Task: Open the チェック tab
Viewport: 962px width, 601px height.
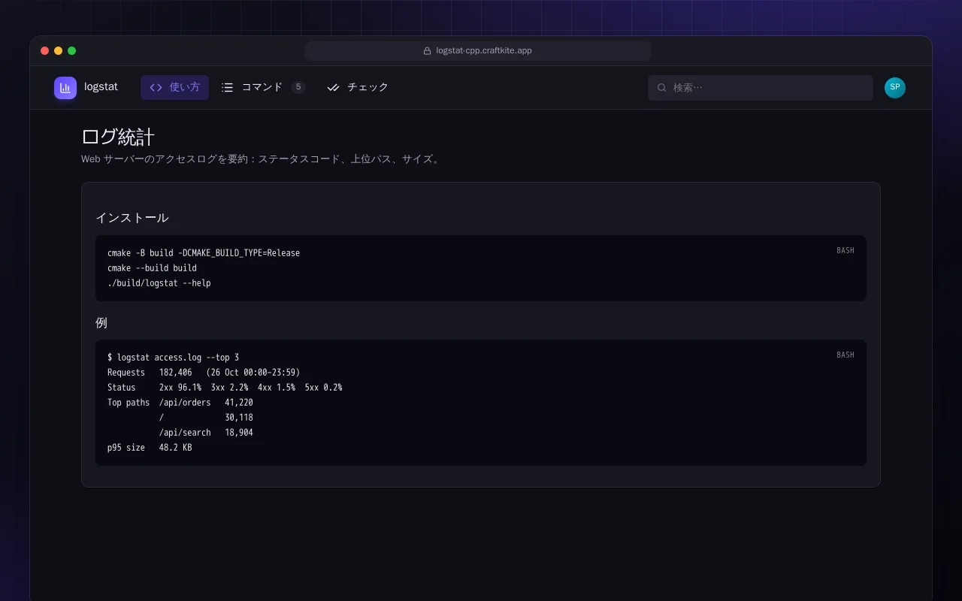Action: 358,87
